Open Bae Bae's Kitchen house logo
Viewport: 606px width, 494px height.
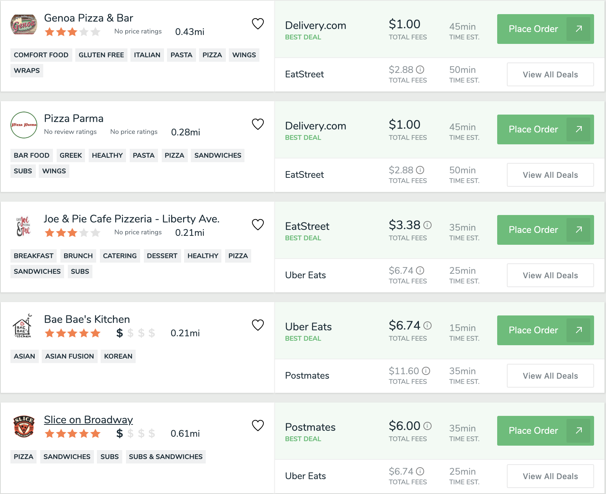(x=23, y=326)
